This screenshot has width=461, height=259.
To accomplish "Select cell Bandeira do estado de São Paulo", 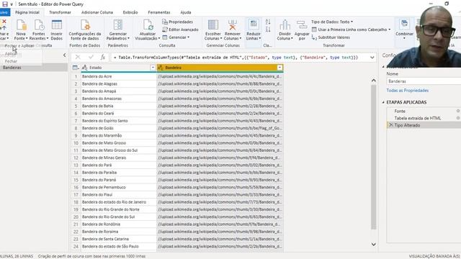I will pyautogui.click(x=118, y=246).
